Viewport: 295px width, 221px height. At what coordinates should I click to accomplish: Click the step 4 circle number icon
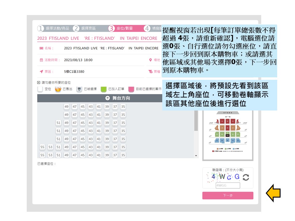tap(147, 28)
